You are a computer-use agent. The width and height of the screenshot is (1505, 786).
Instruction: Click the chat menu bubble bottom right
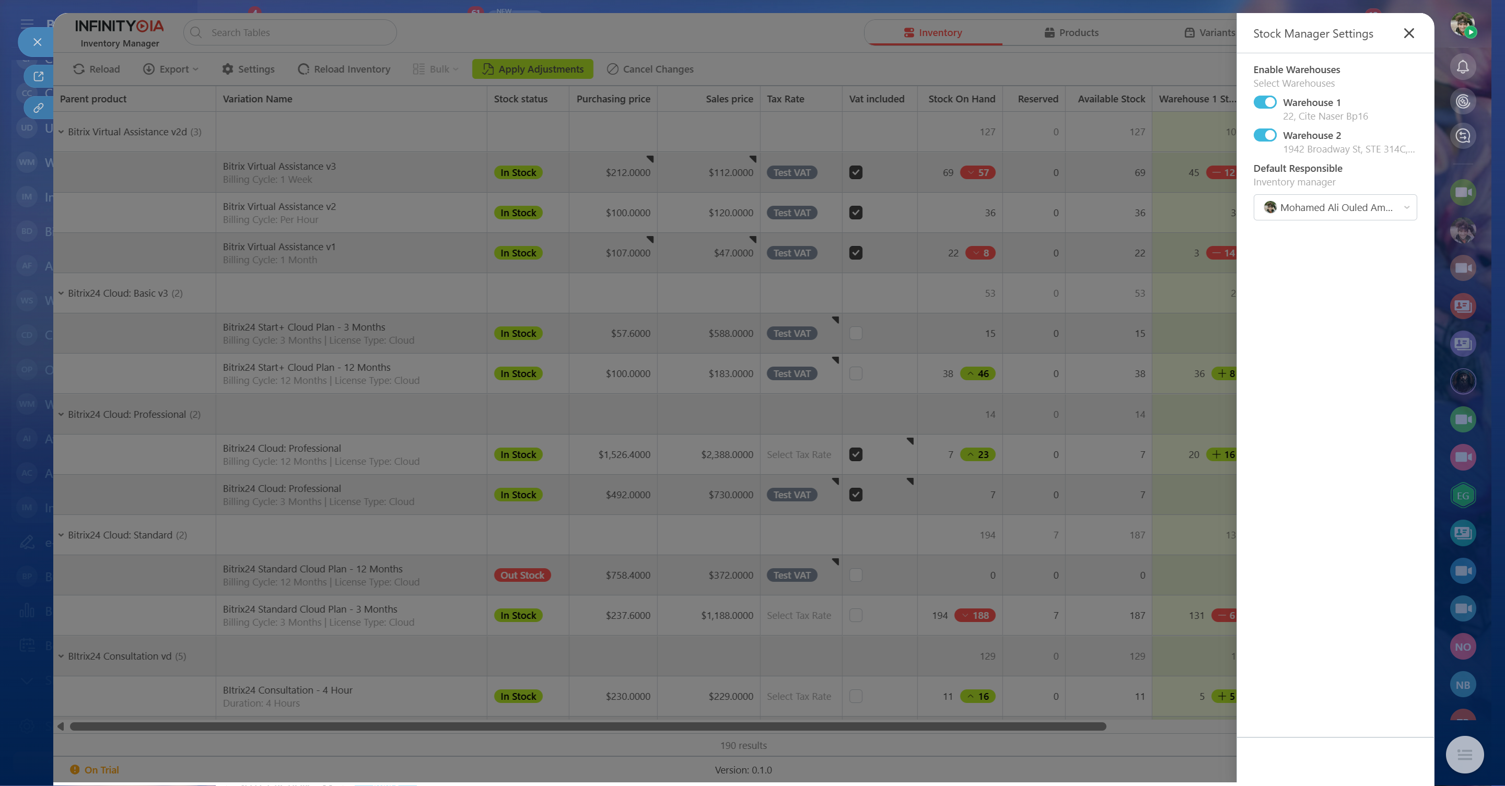tap(1464, 755)
